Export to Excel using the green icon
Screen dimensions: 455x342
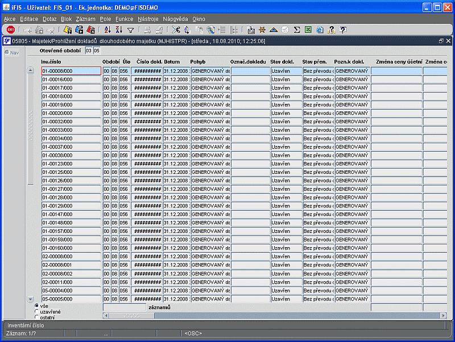(308, 30)
